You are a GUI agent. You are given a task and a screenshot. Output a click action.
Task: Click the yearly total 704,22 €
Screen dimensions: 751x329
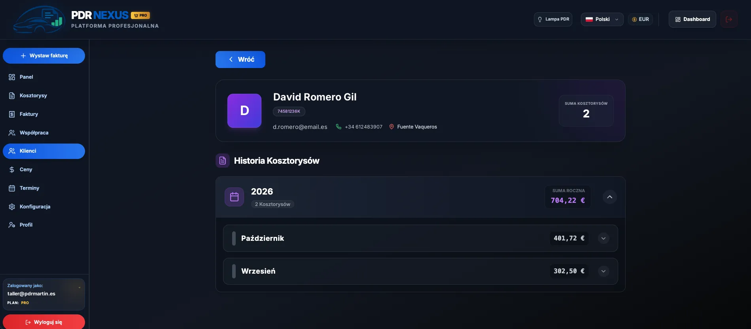tap(568, 200)
